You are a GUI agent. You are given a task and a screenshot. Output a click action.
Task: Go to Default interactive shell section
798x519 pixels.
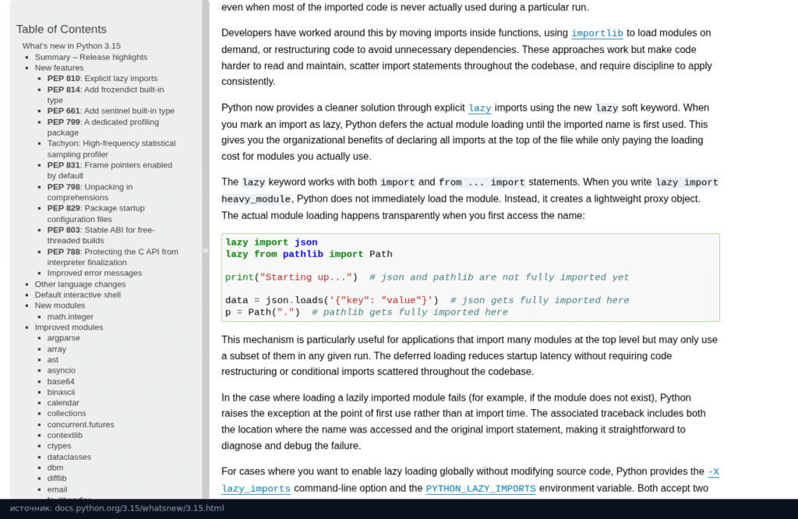pyautogui.click(x=78, y=295)
